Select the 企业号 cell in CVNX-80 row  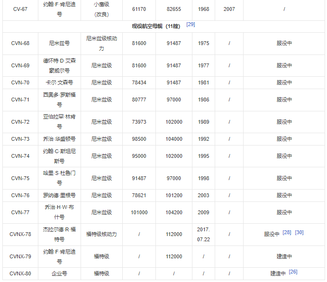(x=59, y=273)
